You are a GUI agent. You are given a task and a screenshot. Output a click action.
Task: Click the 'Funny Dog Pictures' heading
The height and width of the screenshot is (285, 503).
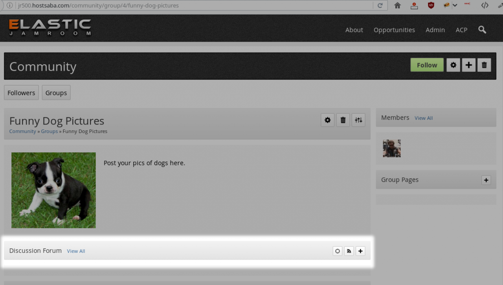(57, 121)
